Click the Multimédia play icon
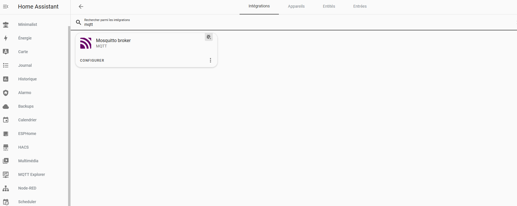517x206 pixels. point(6,161)
